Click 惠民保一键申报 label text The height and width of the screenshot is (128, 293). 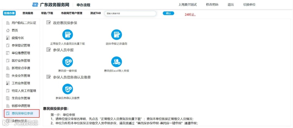click(68, 71)
